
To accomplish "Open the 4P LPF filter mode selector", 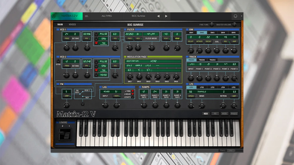I will click(x=151, y=34).
